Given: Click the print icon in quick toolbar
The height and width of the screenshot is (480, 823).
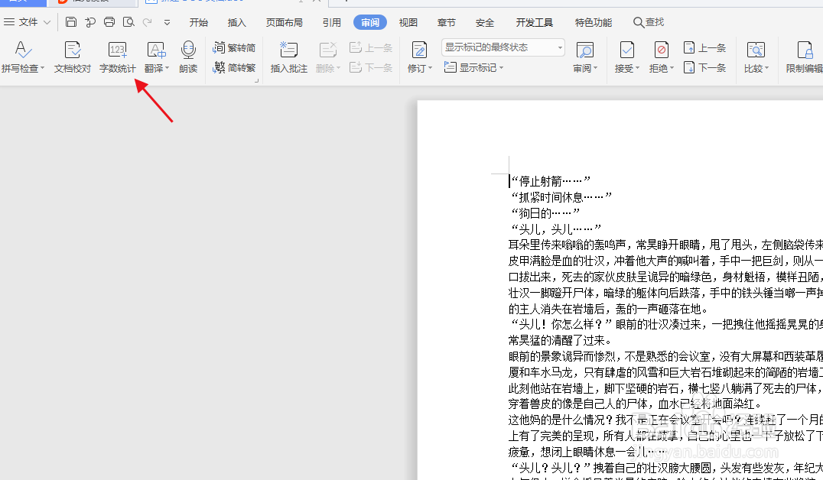Looking at the screenshot, I should pos(109,22).
